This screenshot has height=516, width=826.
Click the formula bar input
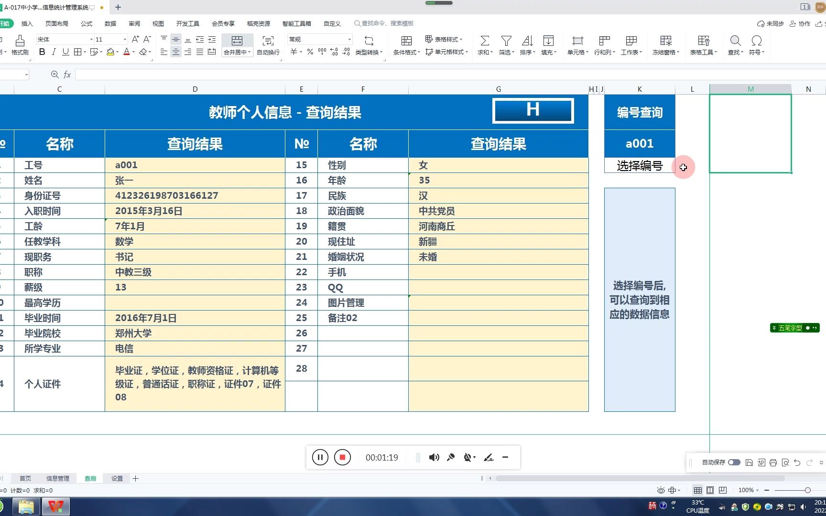pyautogui.click(x=449, y=75)
